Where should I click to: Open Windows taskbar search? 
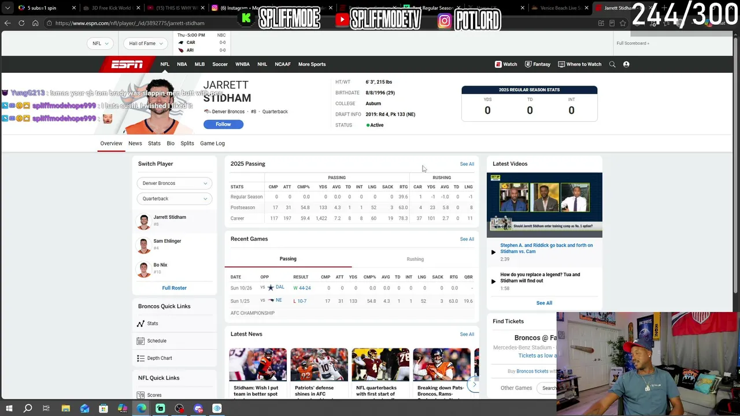coord(28,408)
